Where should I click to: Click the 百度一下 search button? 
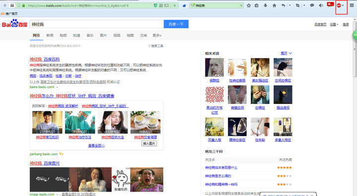176,24
